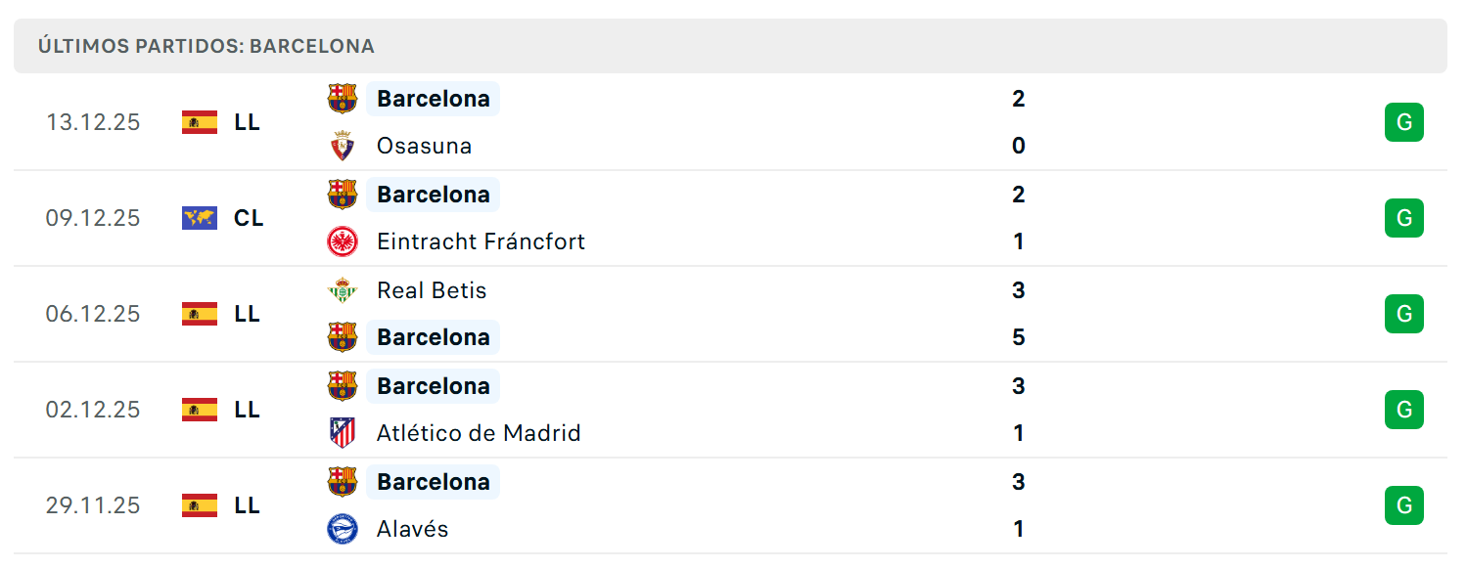Screen dimensions: 1467x568
Task: Open green G badge for Real Betis match
Action: coord(1404,314)
